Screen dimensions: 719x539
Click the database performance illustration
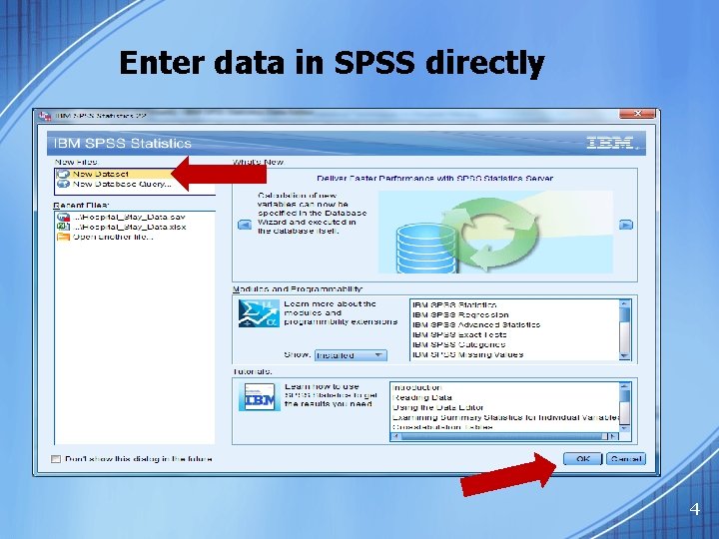tap(495, 232)
